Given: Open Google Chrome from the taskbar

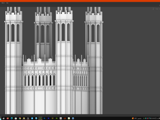Looking at the screenshot, I should click(x=20, y=118).
